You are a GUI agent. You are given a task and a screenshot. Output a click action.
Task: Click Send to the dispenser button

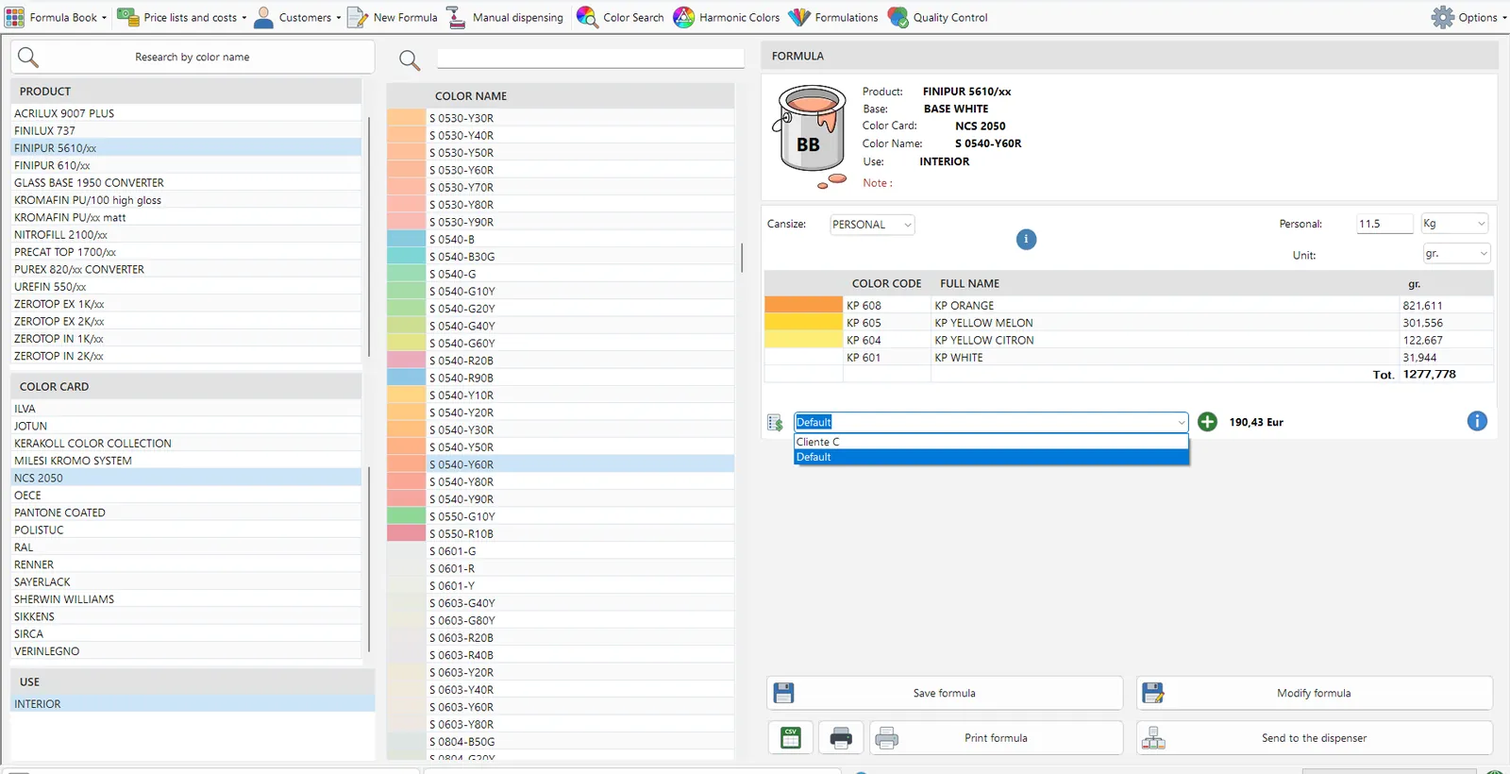[x=1315, y=738]
